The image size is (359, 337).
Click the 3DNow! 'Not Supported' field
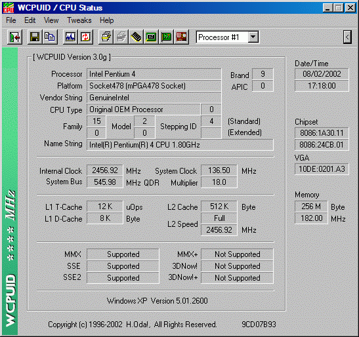pyautogui.click(x=237, y=266)
